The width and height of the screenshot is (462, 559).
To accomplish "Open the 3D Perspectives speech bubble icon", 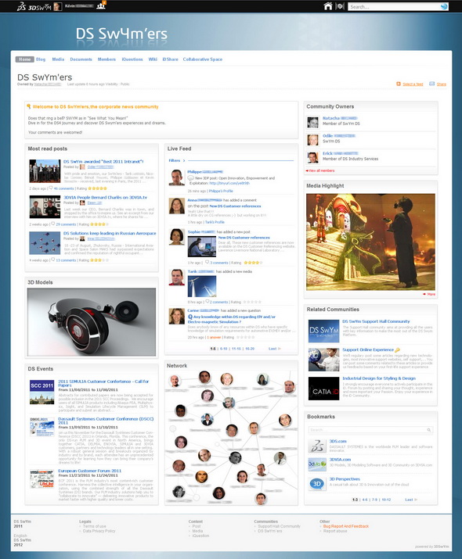I will pos(317,484).
